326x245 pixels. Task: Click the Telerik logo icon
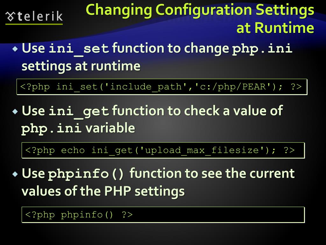10,17
